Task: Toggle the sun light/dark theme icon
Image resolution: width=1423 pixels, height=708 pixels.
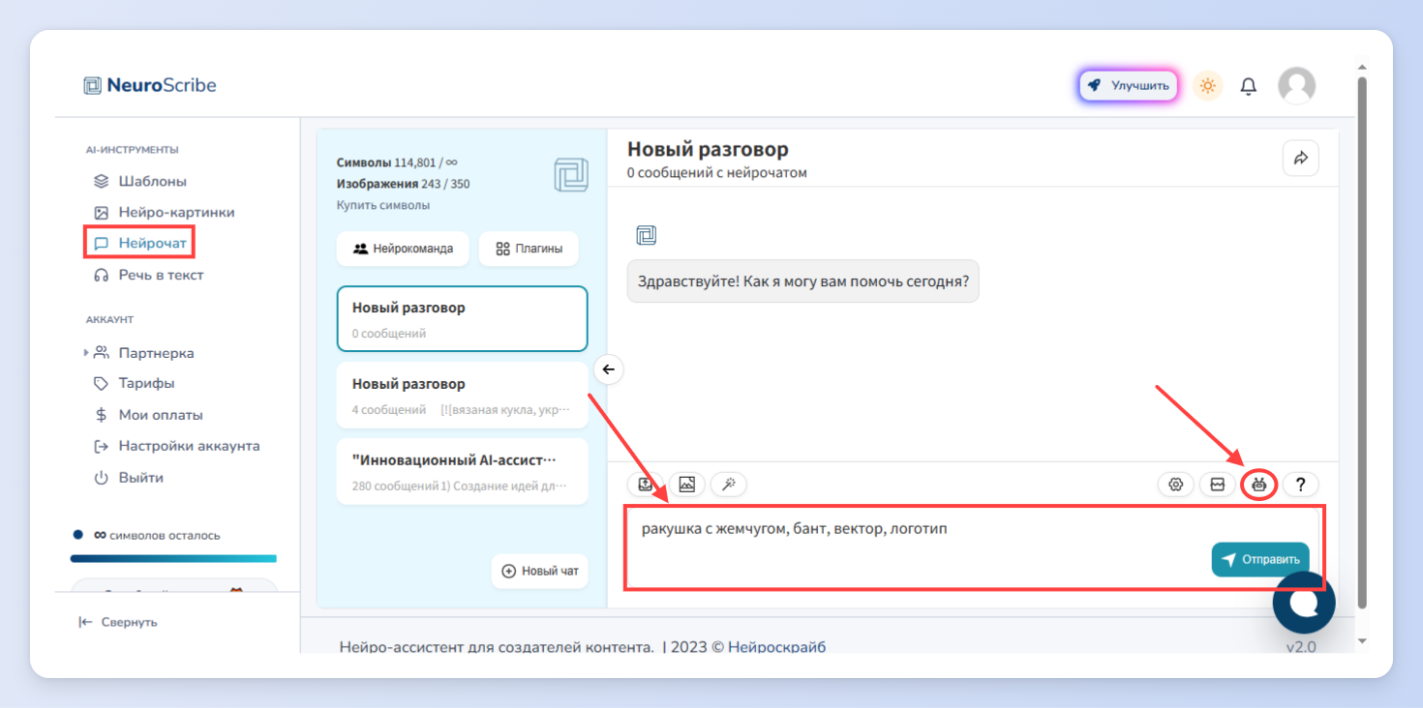Action: pyautogui.click(x=1207, y=85)
